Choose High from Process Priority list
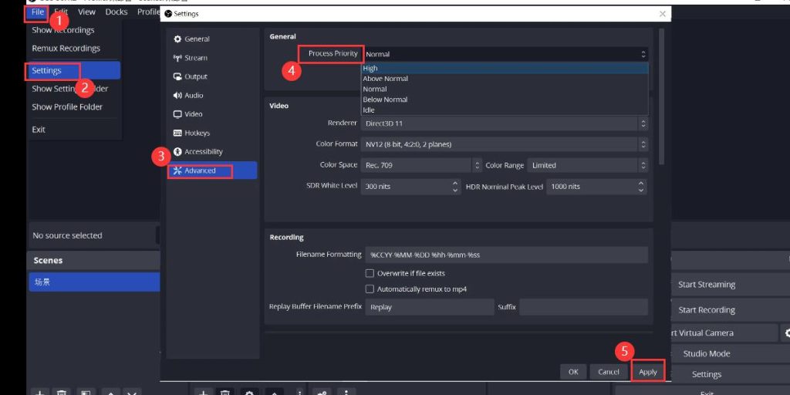The image size is (790, 395). point(370,69)
